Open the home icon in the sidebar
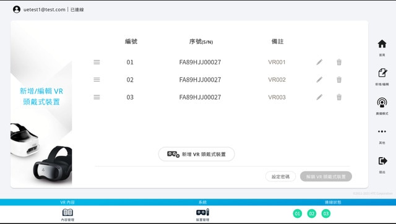Viewport: 396px width, 224px height. pos(382,44)
